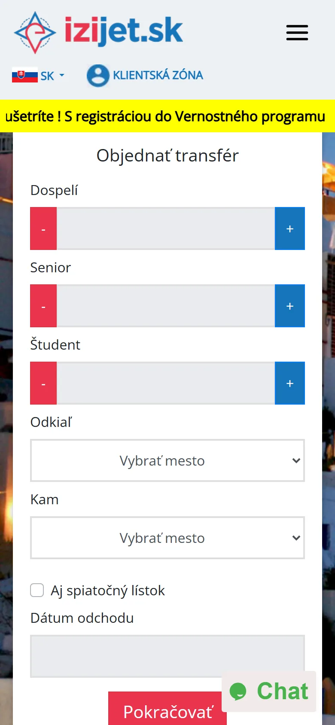Click the Dátum odchodu date field
The image size is (335, 725).
(167, 656)
